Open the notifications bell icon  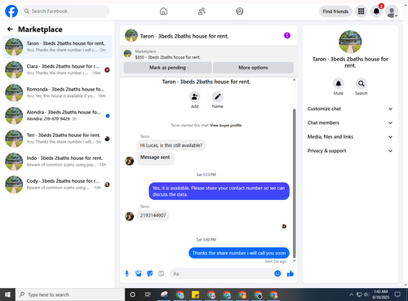(376, 11)
